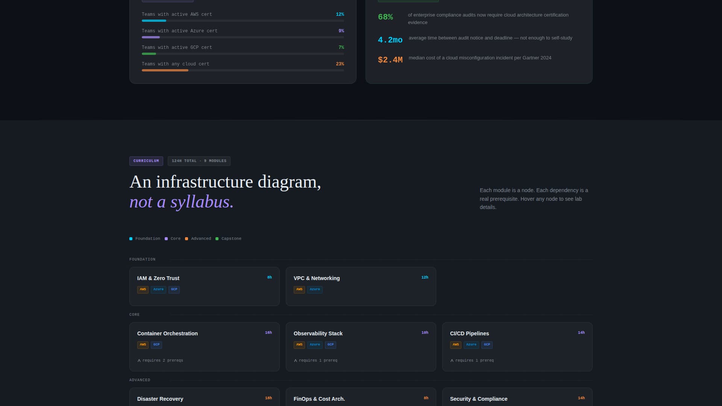Click the 68% compliance statistic
722x406 pixels.
(x=385, y=17)
